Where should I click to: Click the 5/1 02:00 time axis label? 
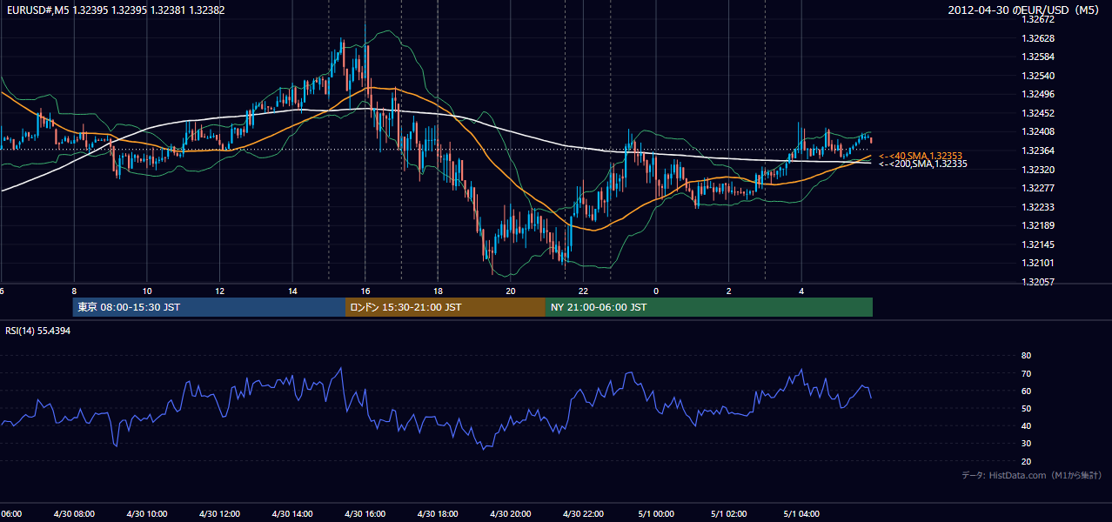[728, 513]
